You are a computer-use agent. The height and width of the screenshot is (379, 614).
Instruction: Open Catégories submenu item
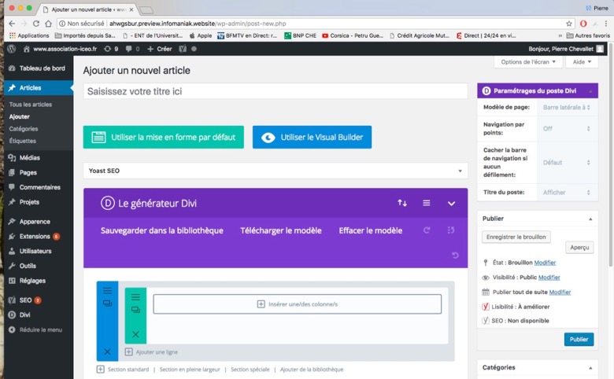coord(24,129)
